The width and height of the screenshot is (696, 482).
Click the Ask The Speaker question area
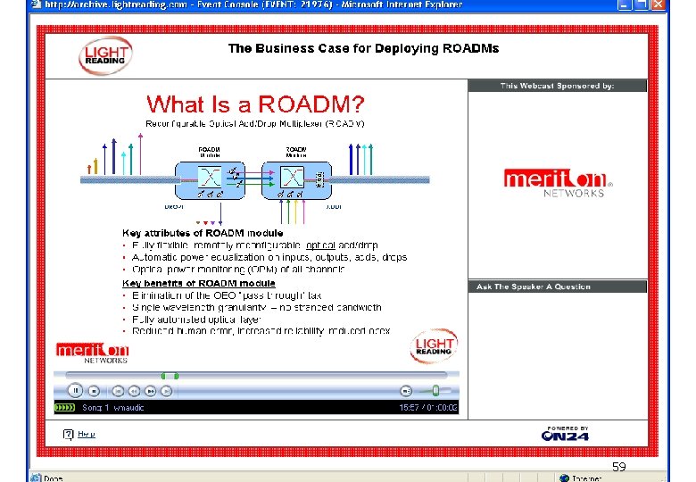coord(558,355)
